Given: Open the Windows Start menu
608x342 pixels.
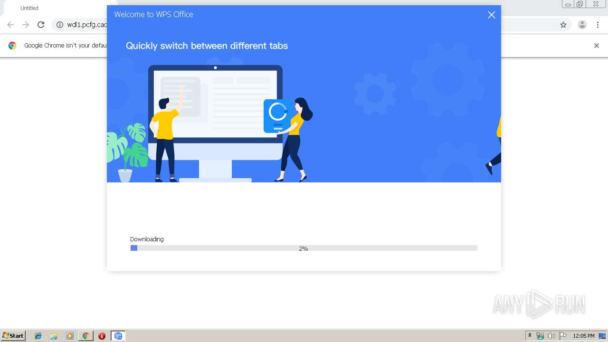Looking at the screenshot, I should (13, 336).
